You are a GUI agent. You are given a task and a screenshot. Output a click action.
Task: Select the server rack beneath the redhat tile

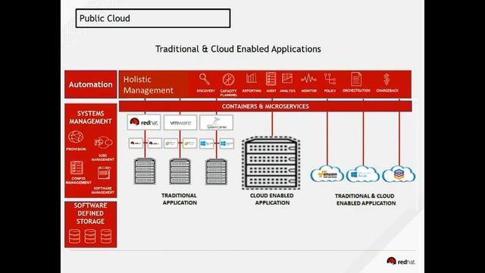click(145, 171)
